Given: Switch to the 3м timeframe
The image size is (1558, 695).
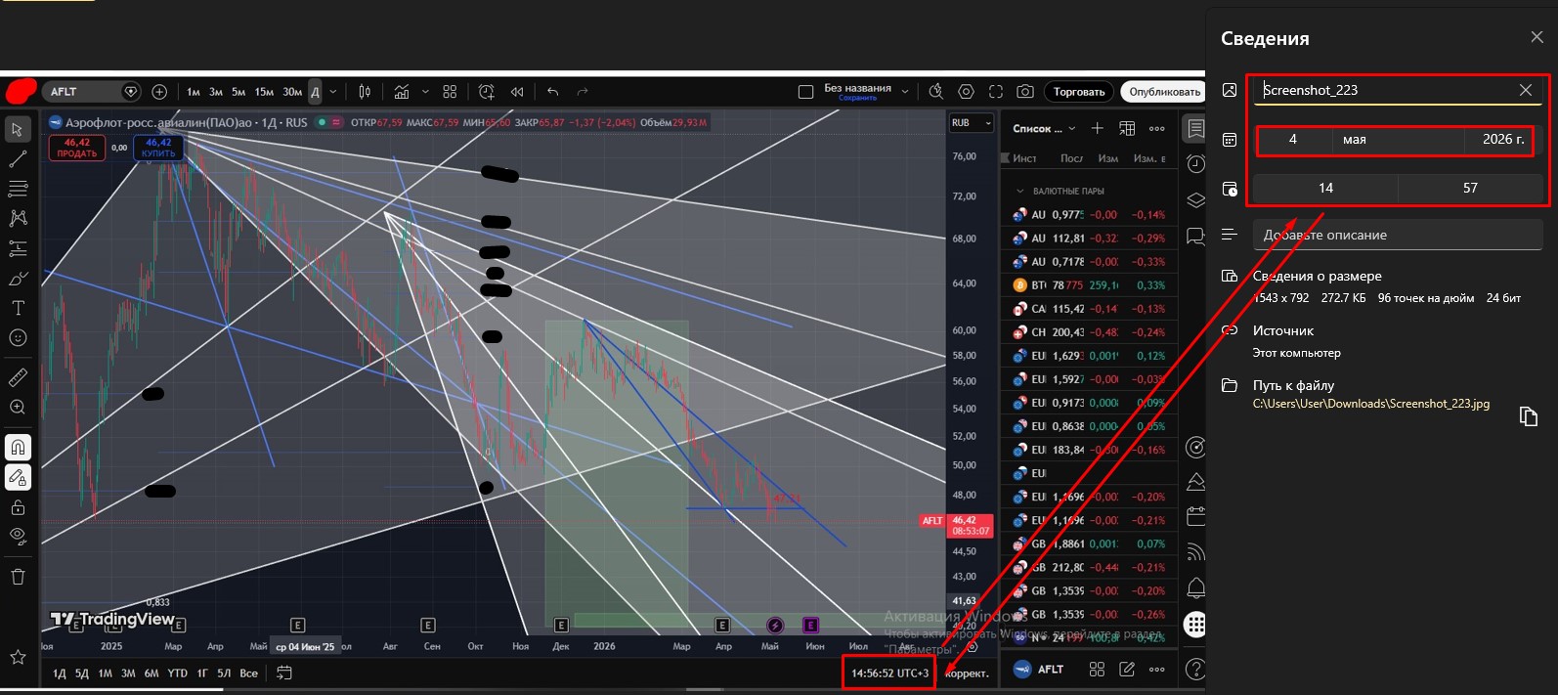Looking at the screenshot, I should (216, 92).
